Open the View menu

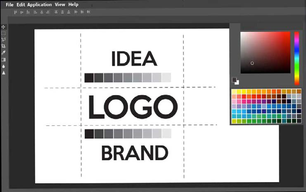(x=60, y=5)
